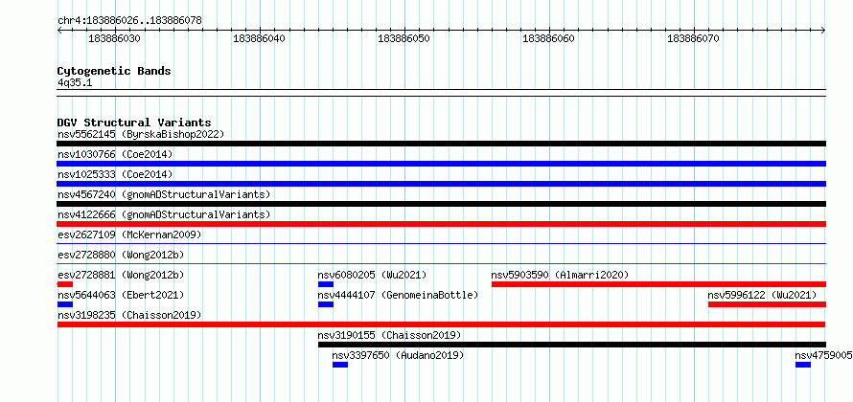Image resolution: width=853 pixels, height=402 pixels.
Task: Open nsv3198235 (Chaisson2019) label
Action: [x=129, y=315]
